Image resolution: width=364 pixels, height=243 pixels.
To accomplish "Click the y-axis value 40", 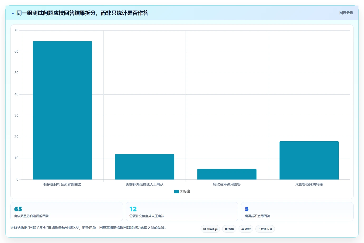I will point(16,94).
